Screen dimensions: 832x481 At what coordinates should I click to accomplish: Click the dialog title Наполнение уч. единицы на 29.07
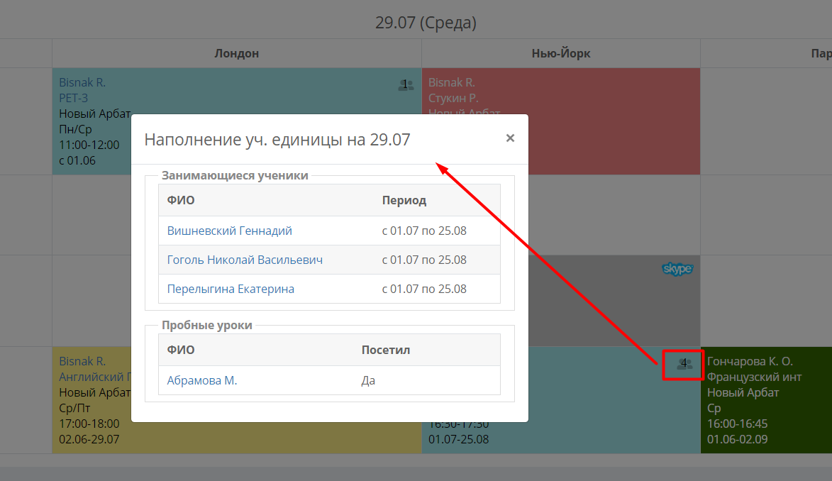[x=277, y=140]
